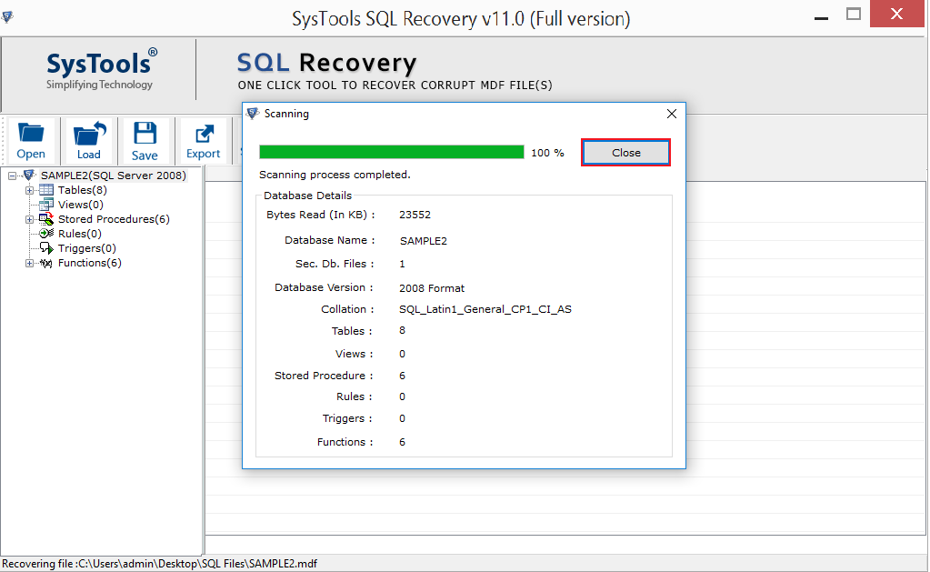The image size is (930, 572).
Task: Click the 'Sec. Db. Files :' label
Action: [x=335, y=264]
